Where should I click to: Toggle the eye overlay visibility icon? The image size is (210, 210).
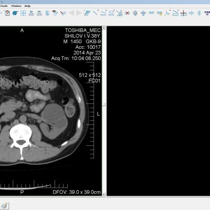[55, 13]
